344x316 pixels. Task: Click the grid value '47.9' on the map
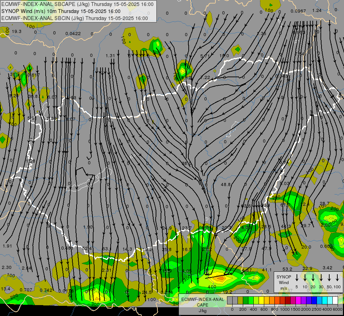(266, 248)
